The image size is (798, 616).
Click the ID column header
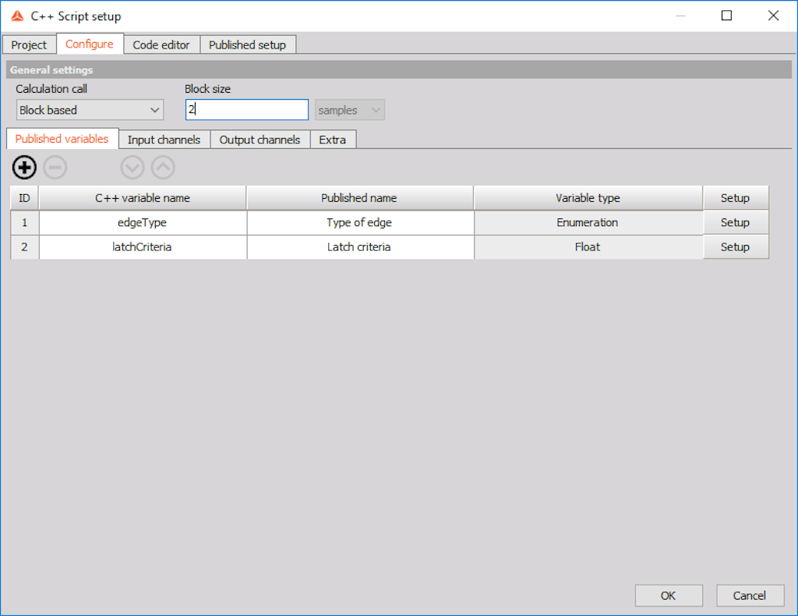(x=24, y=198)
